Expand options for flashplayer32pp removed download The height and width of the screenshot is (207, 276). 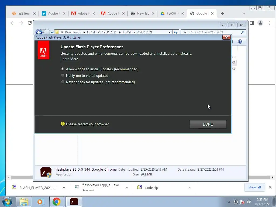click(x=127, y=188)
